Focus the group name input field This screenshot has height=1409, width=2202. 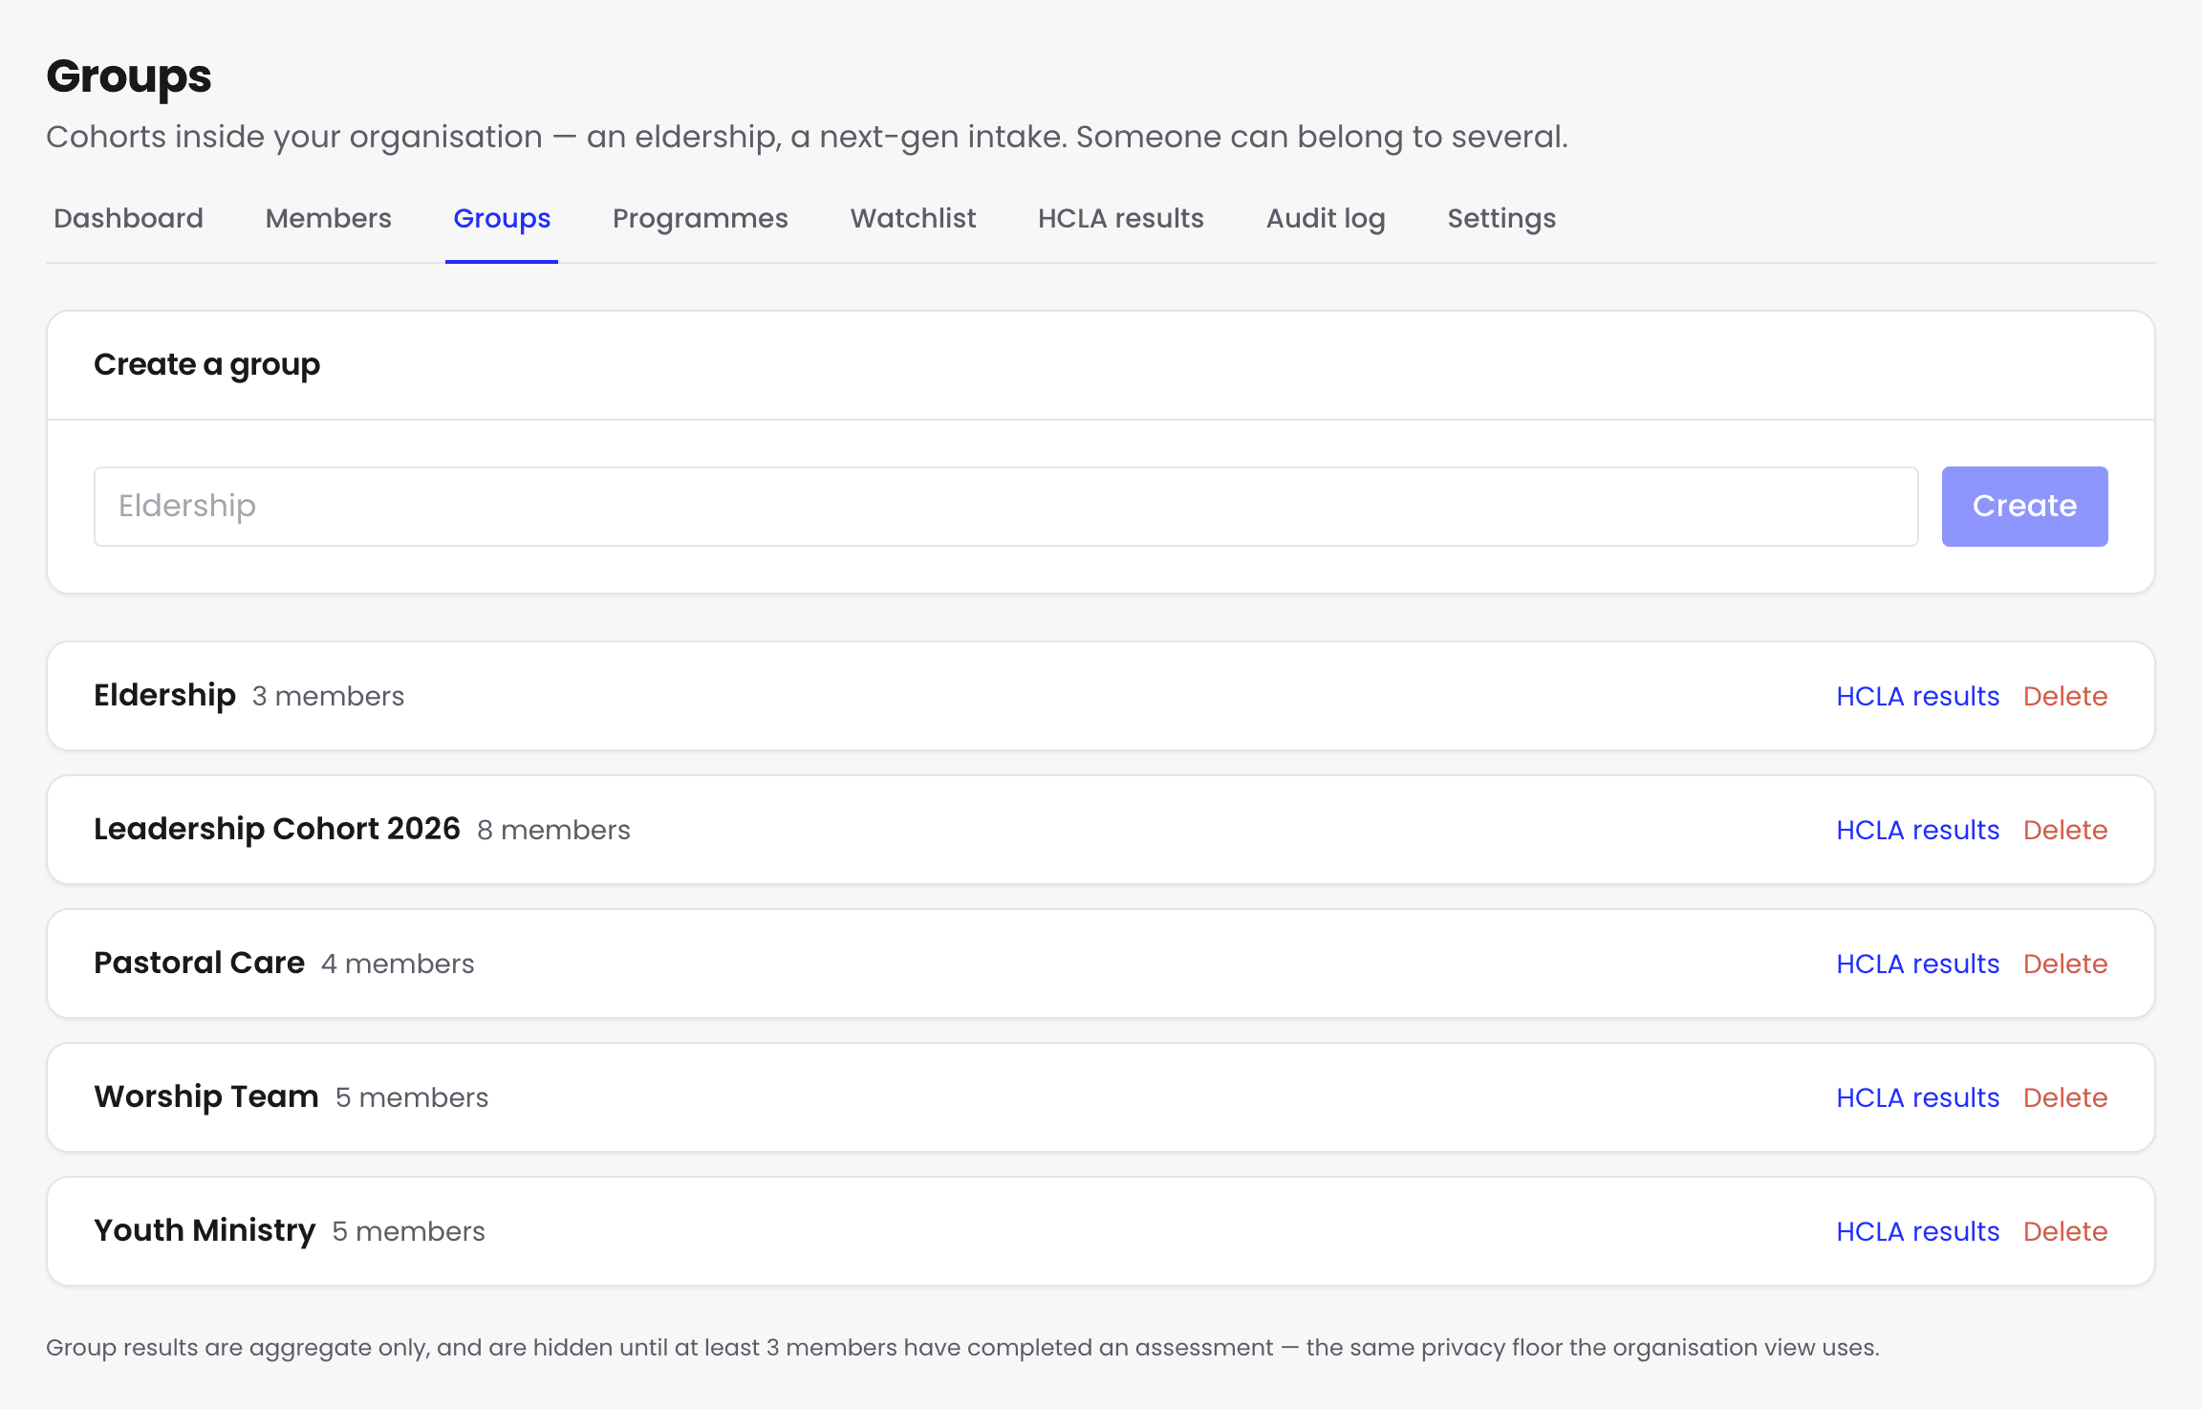click(x=1005, y=507)
